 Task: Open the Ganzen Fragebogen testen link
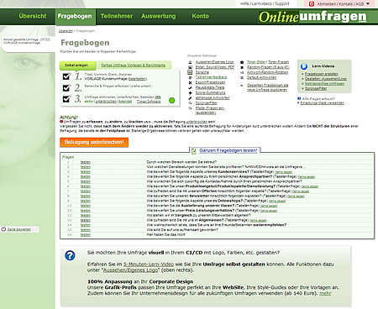tap(228, 150)
